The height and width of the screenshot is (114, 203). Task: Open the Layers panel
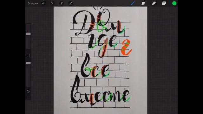coord(164,3)
